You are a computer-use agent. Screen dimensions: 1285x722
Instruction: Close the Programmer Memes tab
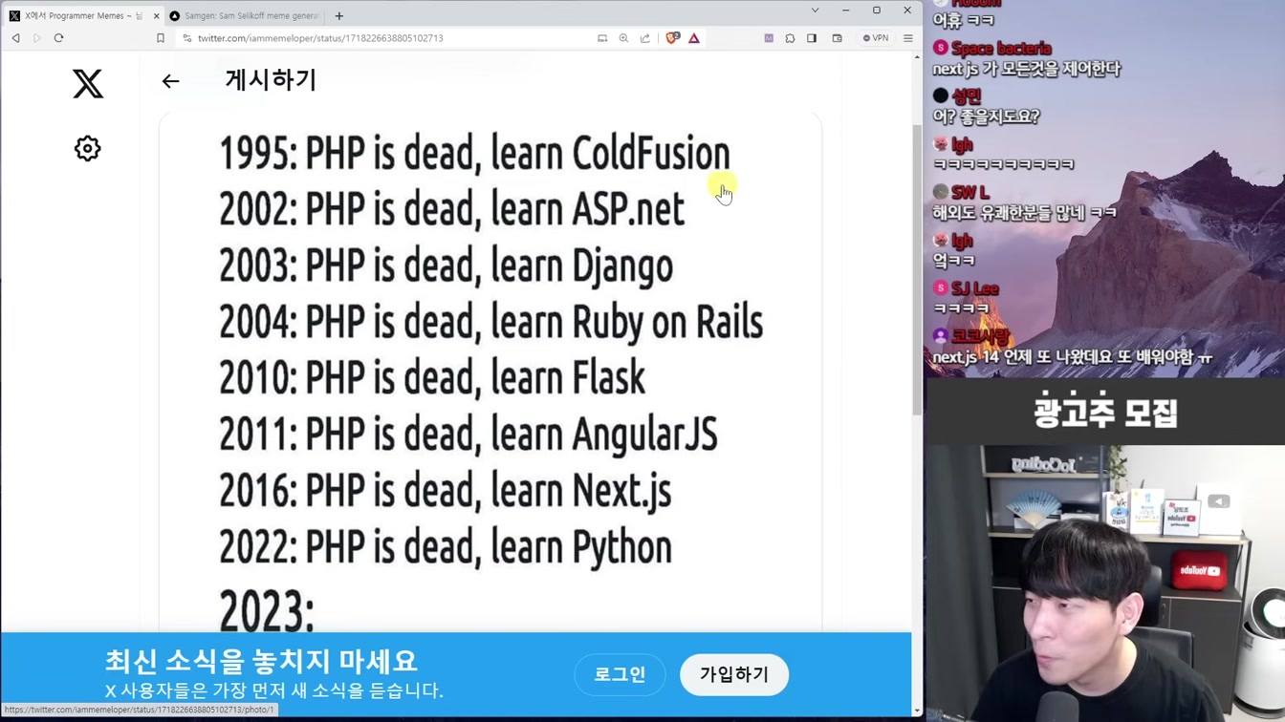pos(156,16)
